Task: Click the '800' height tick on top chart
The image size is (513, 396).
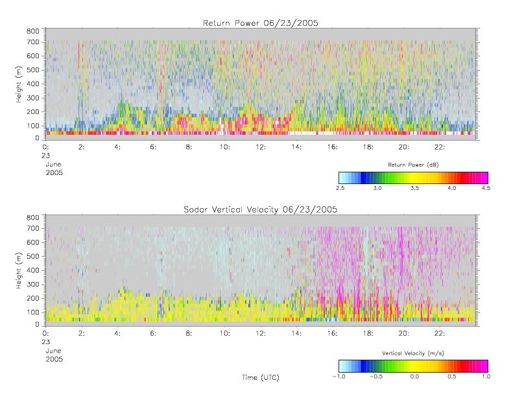Action: (x=32, y=31)
